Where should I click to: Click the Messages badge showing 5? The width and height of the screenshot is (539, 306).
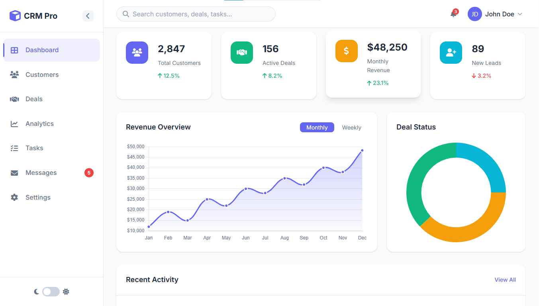click(88, 173)
